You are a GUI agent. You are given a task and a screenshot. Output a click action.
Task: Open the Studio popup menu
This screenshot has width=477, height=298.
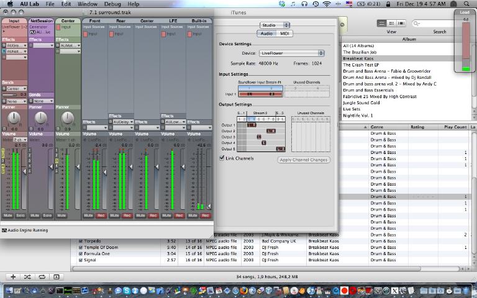click(x=275, y=25)
